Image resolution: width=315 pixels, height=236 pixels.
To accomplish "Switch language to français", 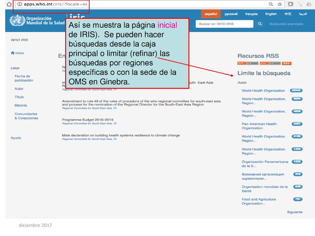I will pos(251,14).
